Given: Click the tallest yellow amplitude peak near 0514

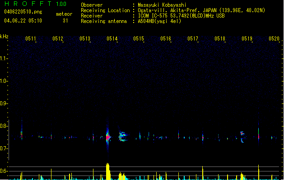Looking at the screenshot, I should pos(108,171).
